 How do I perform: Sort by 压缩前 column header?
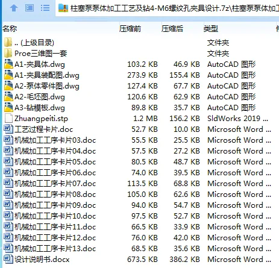point(130,29)
